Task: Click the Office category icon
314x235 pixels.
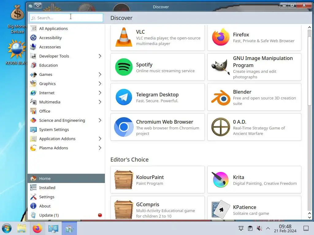Action: [x=33, y=111]
